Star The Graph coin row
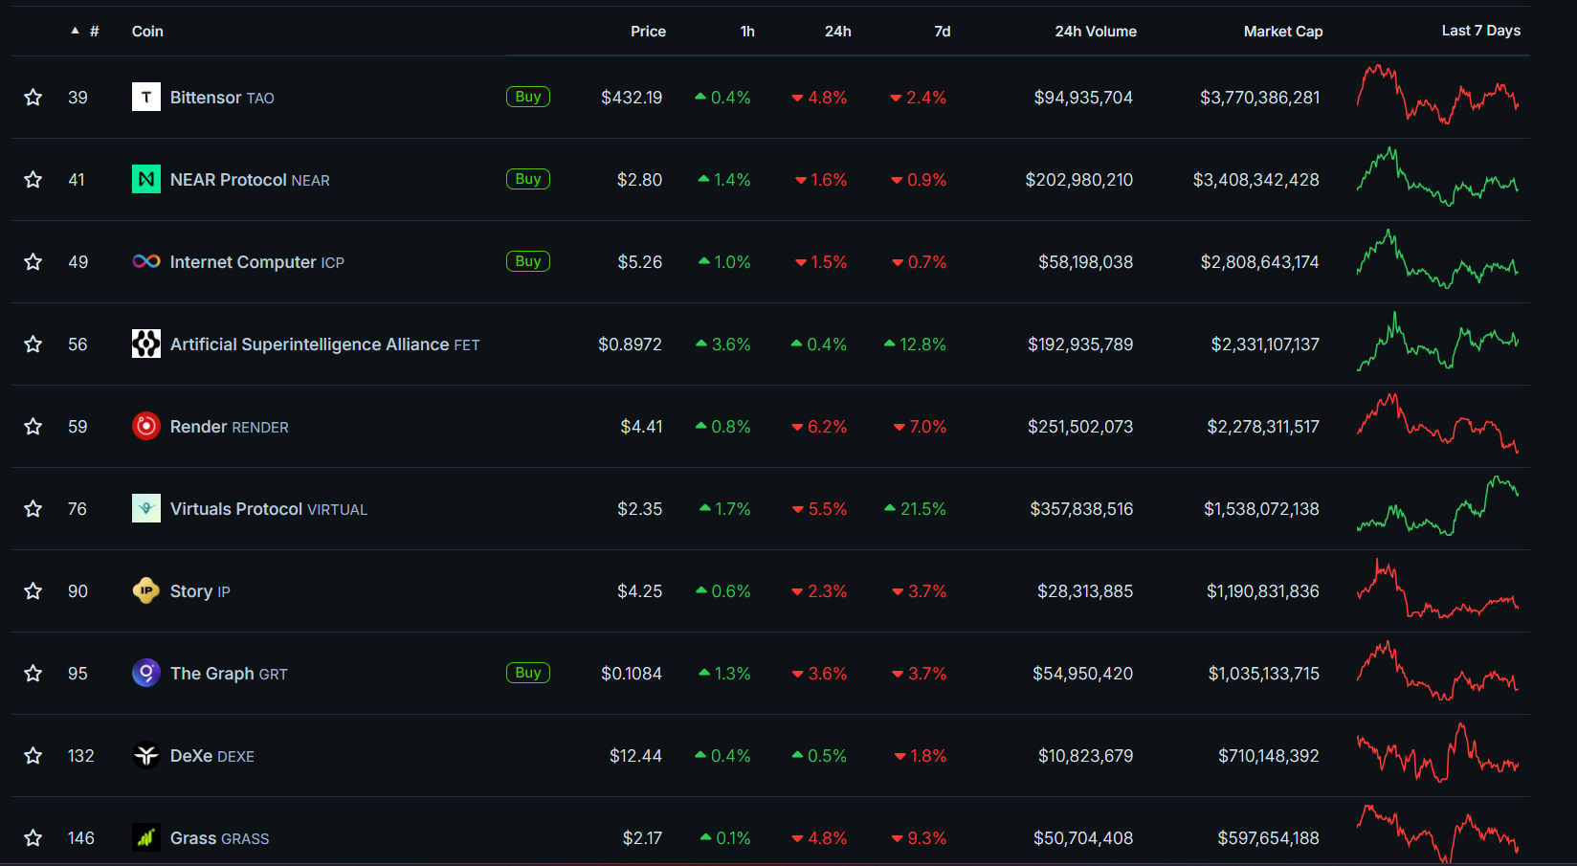Screen dimensions: 1577x866 click(33, 674)
